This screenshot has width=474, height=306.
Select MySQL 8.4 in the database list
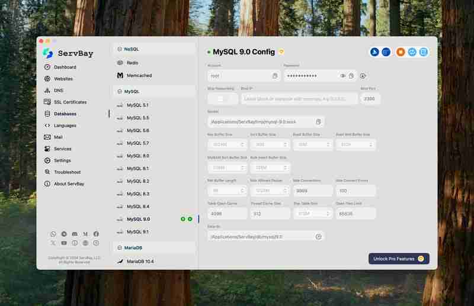tap(138, 207)
